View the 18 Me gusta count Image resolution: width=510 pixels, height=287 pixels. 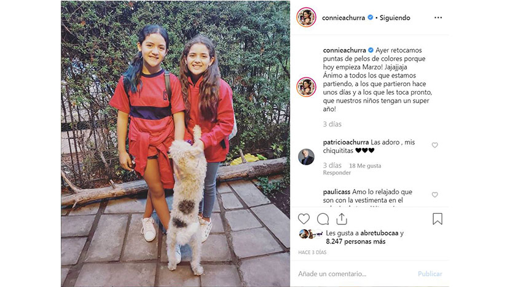click(x=365, y=166)
